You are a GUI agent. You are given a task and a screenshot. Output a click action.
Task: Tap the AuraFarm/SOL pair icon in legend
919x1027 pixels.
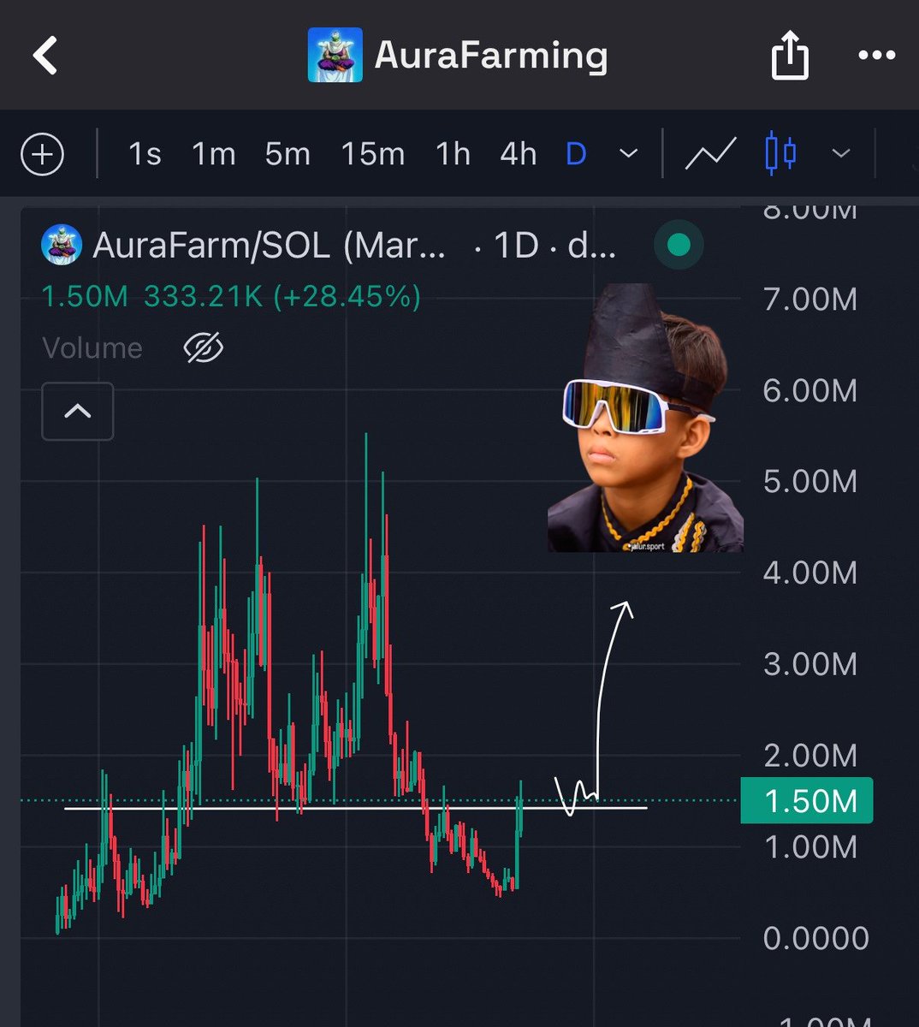click(x=62, y=246)
